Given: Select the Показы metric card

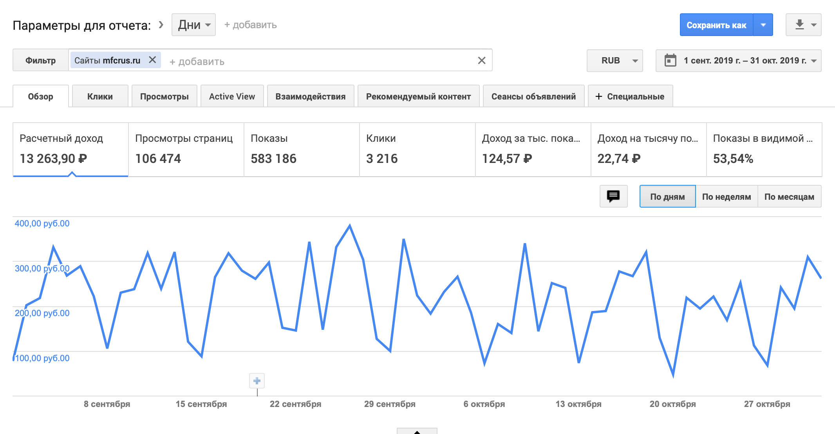Looking at the screenshot, I should click(302, 150).
